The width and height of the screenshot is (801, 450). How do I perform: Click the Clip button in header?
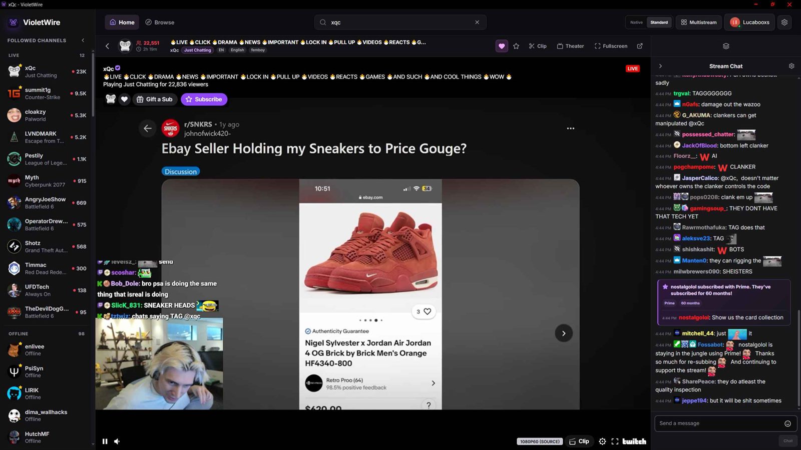(x=538, y=46)
